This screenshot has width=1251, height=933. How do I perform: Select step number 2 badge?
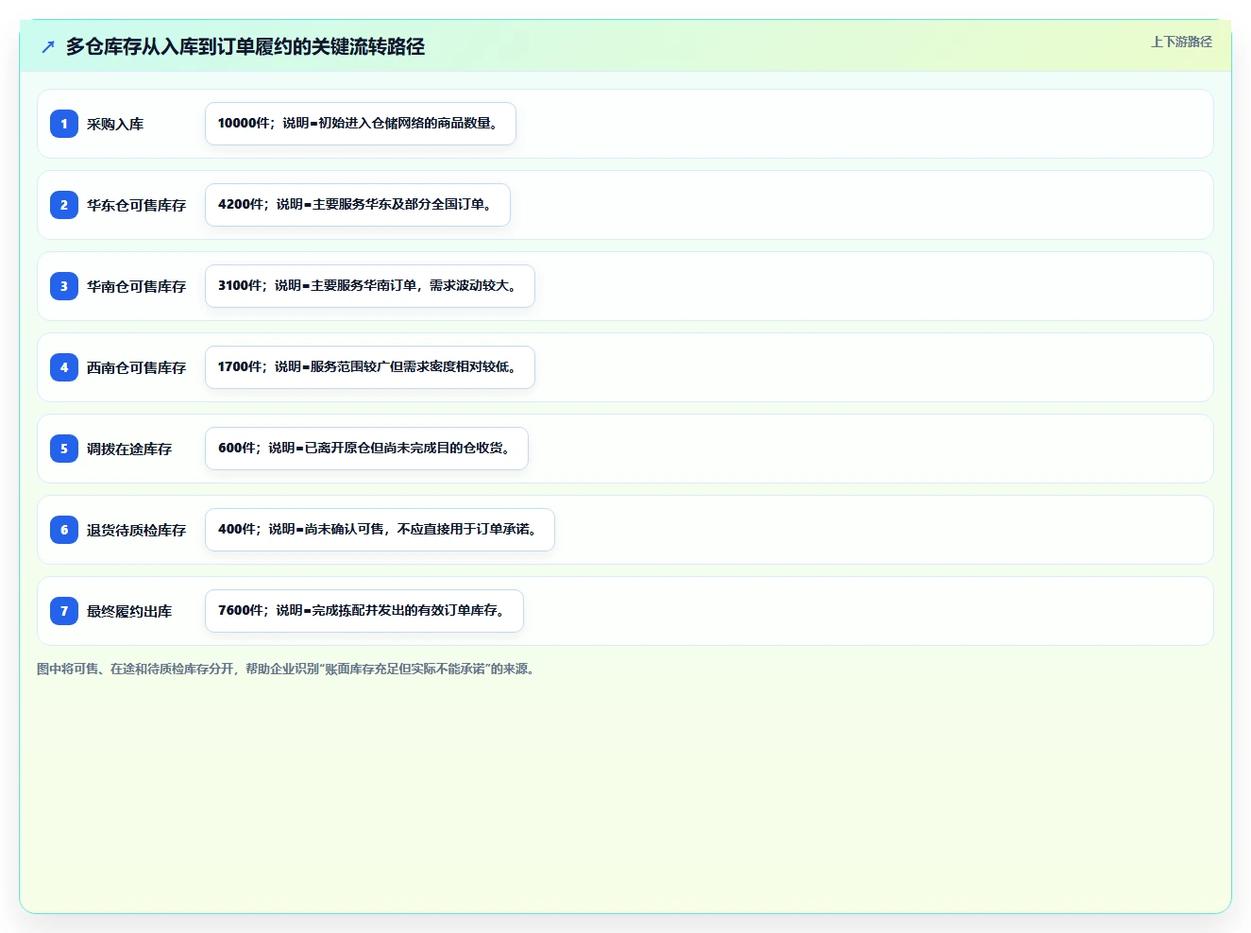point(64,205)
